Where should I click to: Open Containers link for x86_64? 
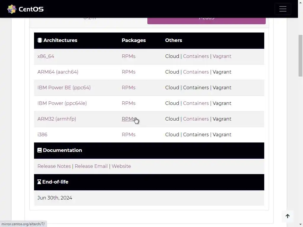[x=196, y=56]
